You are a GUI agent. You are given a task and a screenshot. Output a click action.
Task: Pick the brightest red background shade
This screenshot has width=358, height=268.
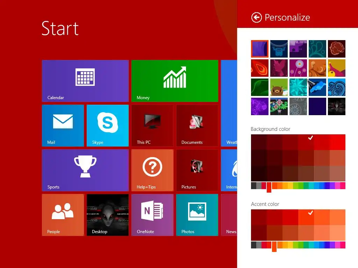click(337, 142)
